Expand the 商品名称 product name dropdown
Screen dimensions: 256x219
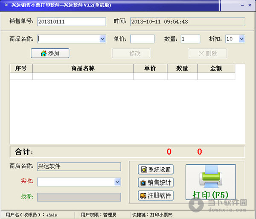click(102, 39)
